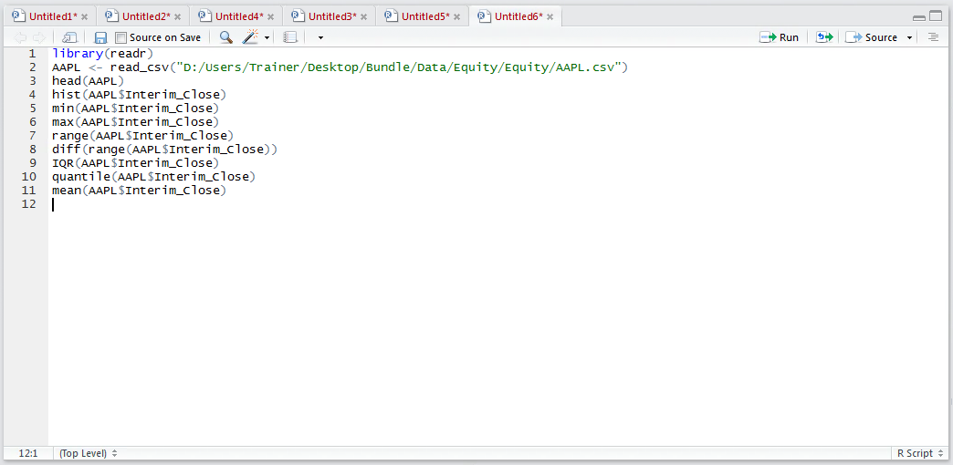The width and height of the screenshot is (953, 465).
Task: Click the range(AAPL$Interim_Close) line on line 7
Action: (x=142, y=136)
